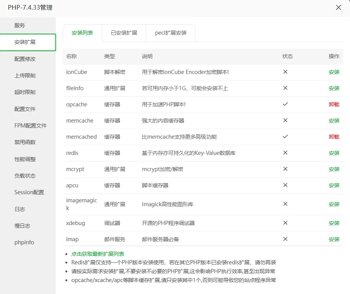Screen dimensions: 350x294
Task: Select the 安装列表 tab
Action: [82, 34]
